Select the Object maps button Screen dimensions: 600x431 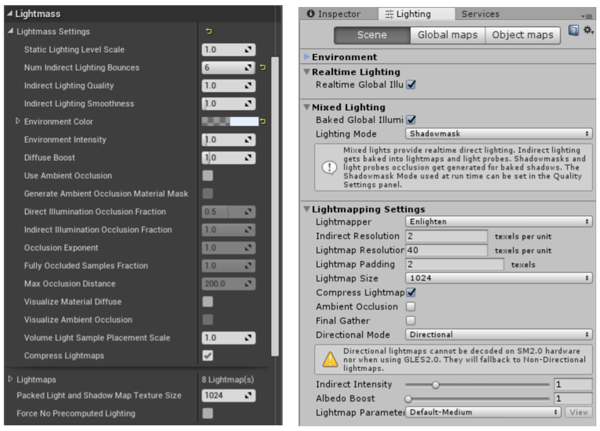(x=523, y=35)
